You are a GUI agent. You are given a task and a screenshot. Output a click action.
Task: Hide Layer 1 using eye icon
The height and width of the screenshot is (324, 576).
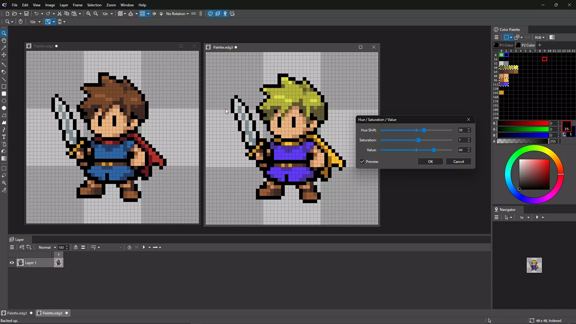[x=12, y=263]
